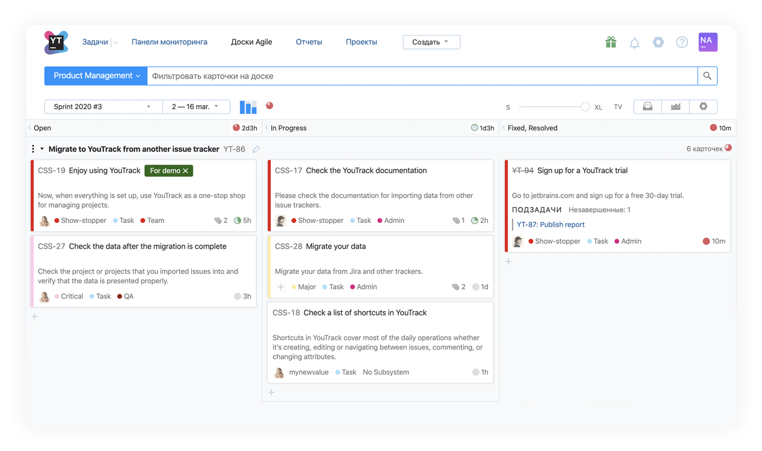This screenshot has width=762, height=451.
Task: Add a card in In Progress column
Action: coord(271,393)
